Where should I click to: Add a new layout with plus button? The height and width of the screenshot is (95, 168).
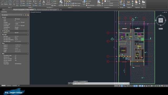19,85
